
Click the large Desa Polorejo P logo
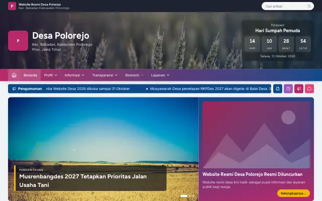[x=18, y=41]
